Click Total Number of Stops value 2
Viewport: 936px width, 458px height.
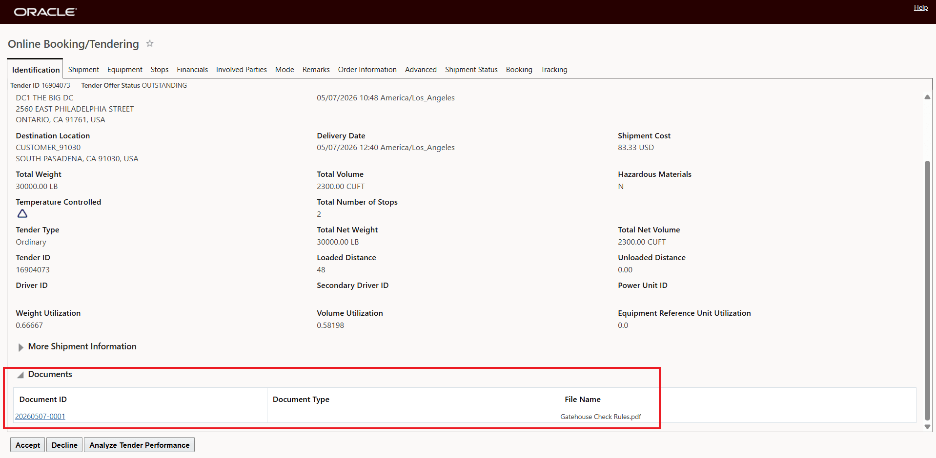coord(319,214)
